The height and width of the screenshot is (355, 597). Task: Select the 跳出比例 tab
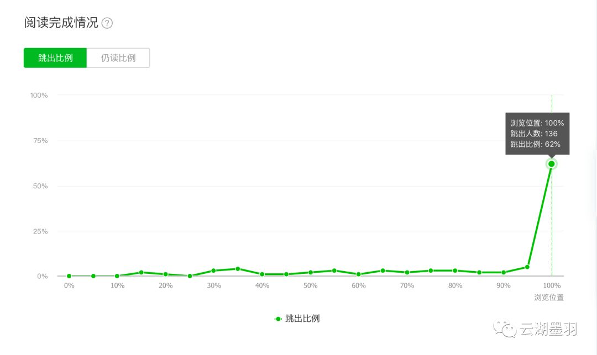(x=55, y=58)
